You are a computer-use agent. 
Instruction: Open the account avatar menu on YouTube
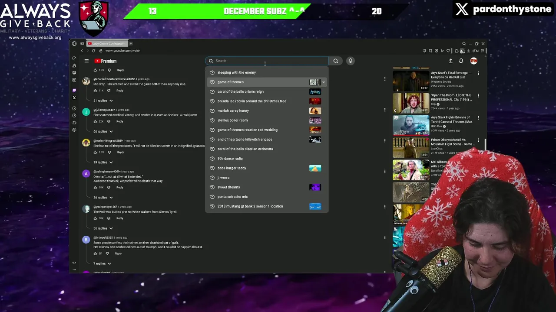tap(473, 61)
